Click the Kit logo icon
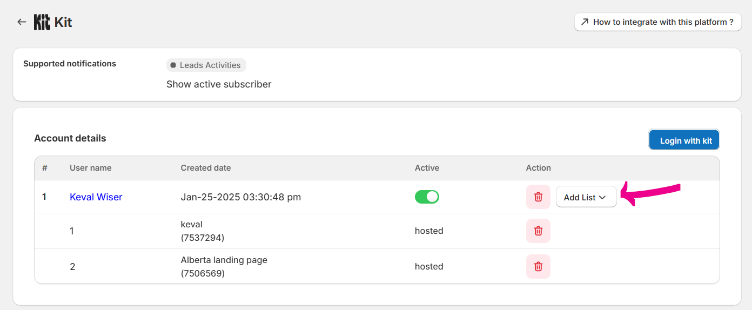Screen dimensions: 752x310 [x=42, y=22]
